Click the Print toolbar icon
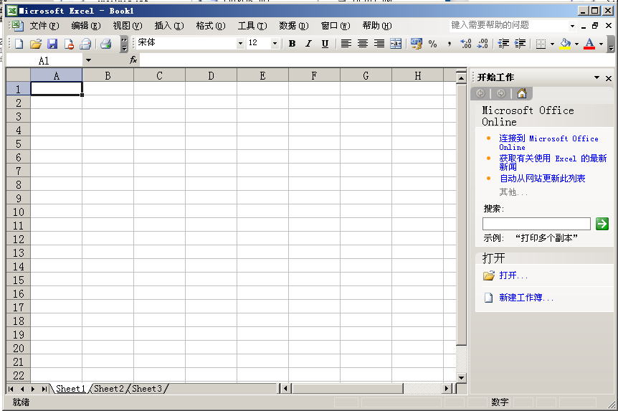 [105, 44]
